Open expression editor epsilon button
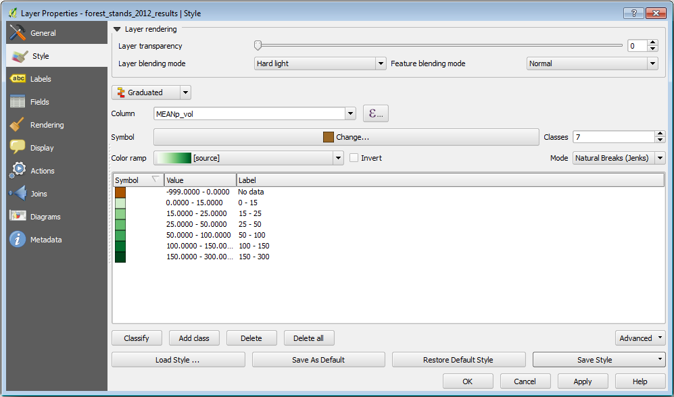Screen dimensions: 674x397 (x=376, y=113)
